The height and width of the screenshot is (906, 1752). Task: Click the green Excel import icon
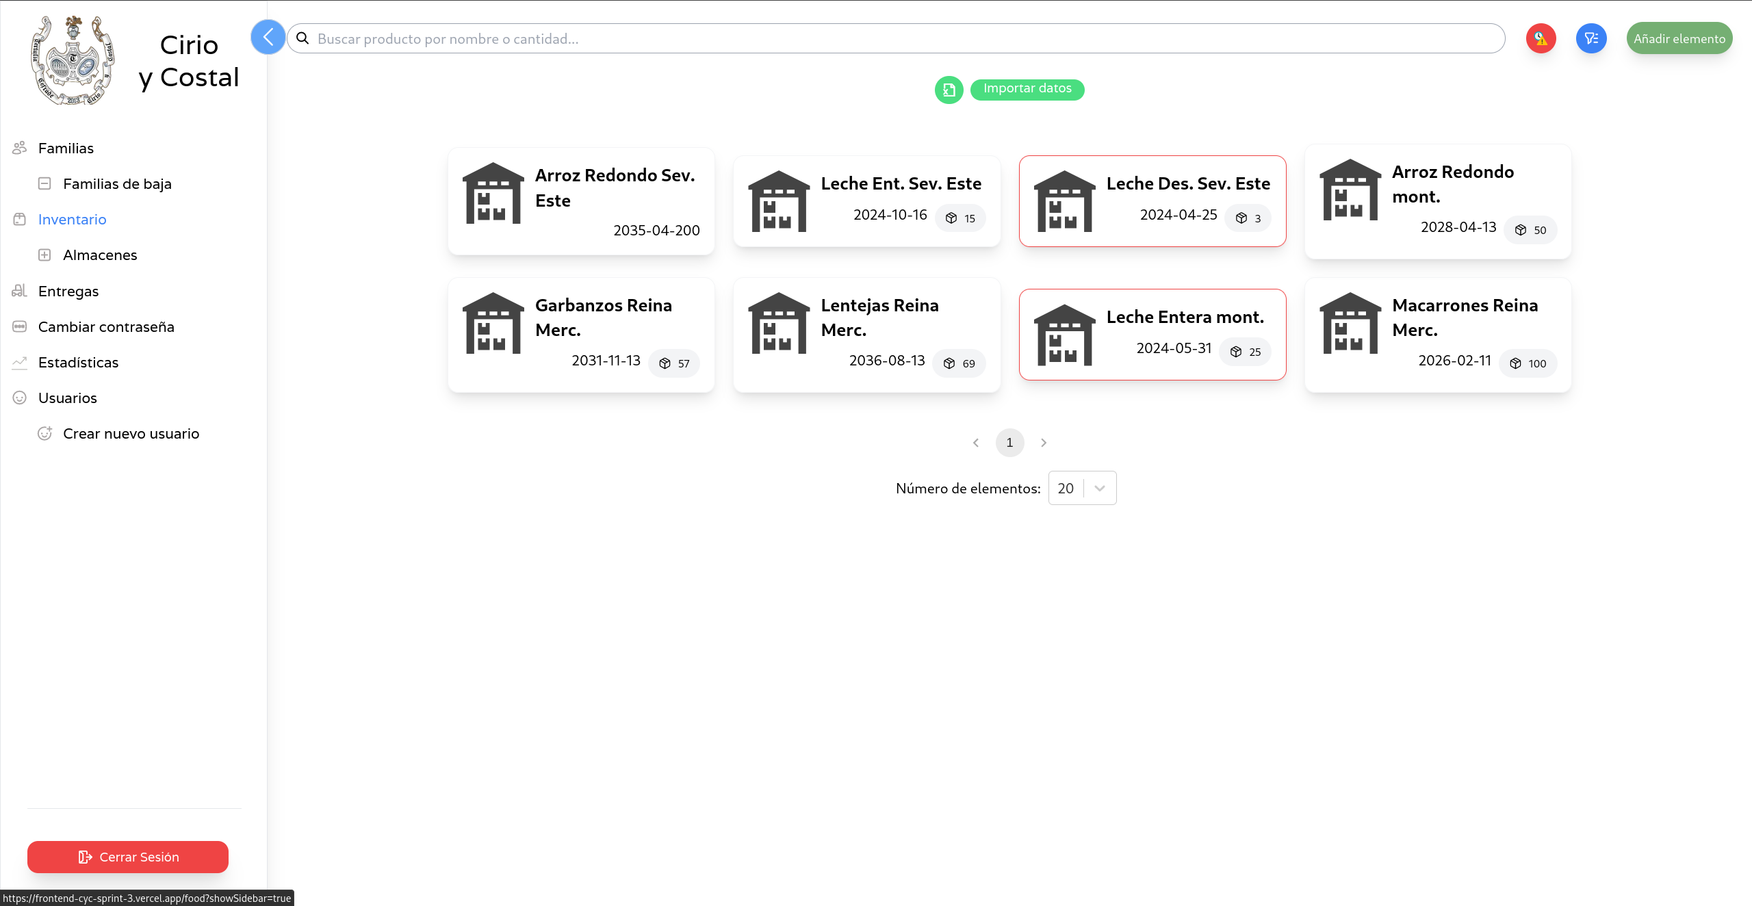pos(949,90)
